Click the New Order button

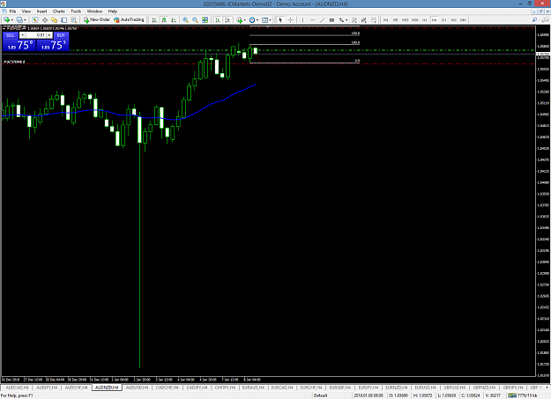97,19
